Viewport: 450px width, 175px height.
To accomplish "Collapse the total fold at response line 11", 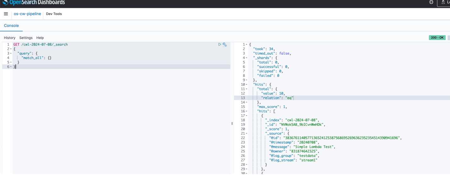I will pyautogui.click(x=246, y=89).
